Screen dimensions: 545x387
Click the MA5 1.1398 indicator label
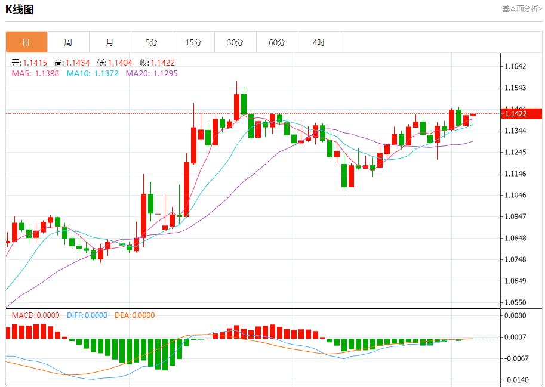[35, 73]
